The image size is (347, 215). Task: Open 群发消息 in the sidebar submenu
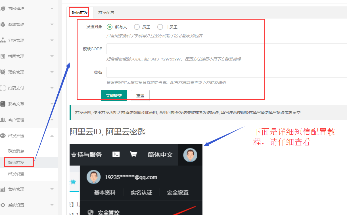(16, 151)
